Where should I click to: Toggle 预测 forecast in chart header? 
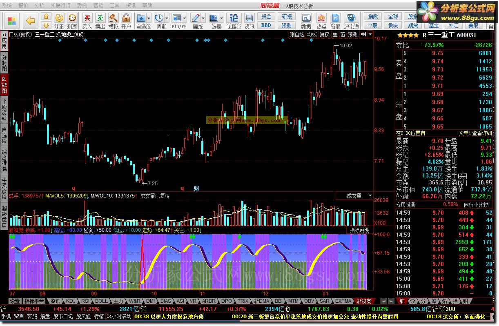pos(352,34)
